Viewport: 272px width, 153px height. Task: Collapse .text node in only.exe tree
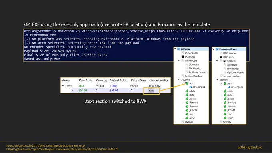pyautogui.click(x=183, y=83)
